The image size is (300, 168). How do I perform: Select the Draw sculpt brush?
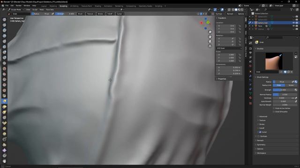coord(4,20)
